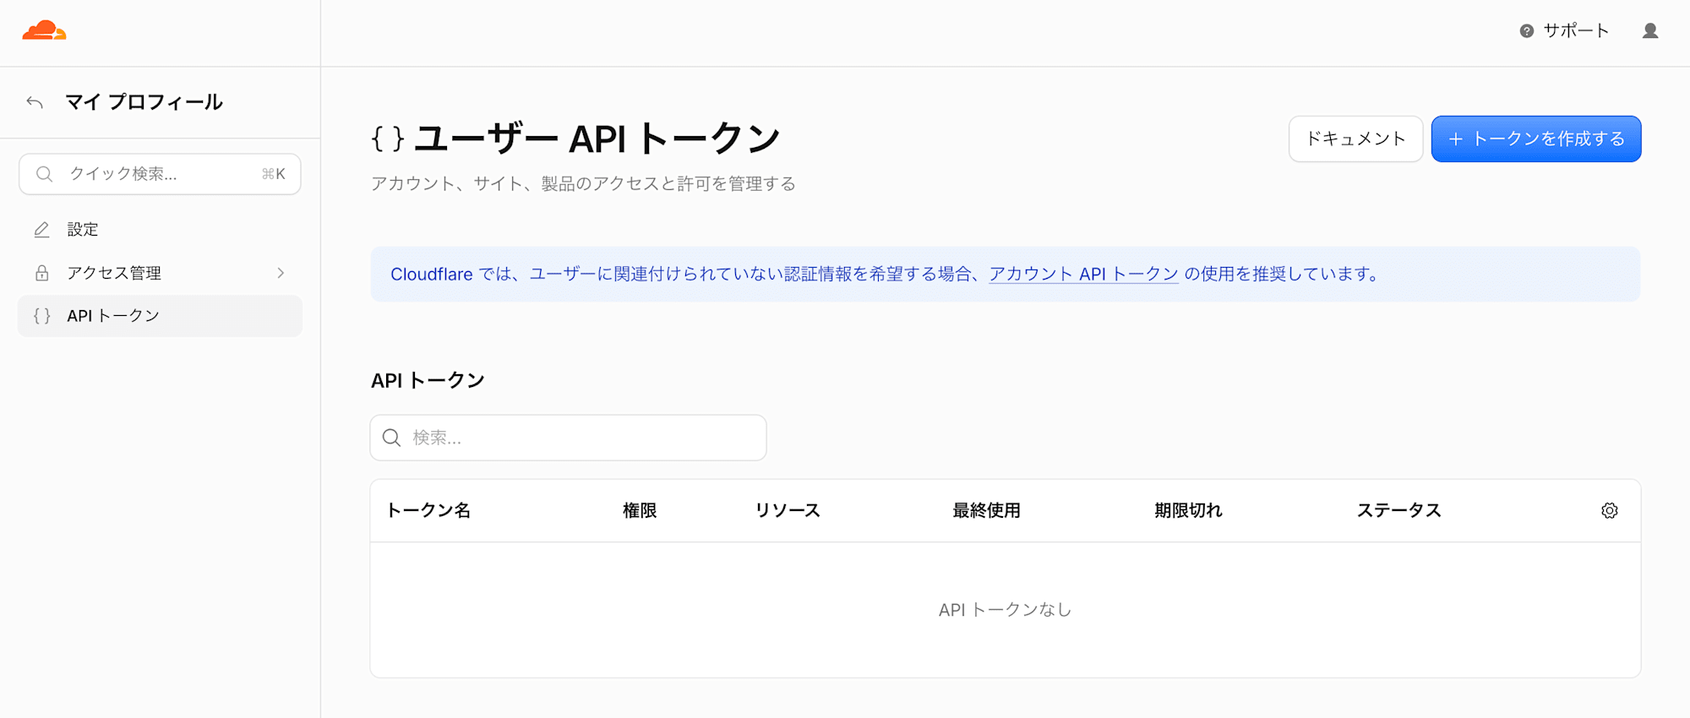Click the 期限切れ column header
The width and height of the screenshot is (1690, 718).
tap(1188, 511)
